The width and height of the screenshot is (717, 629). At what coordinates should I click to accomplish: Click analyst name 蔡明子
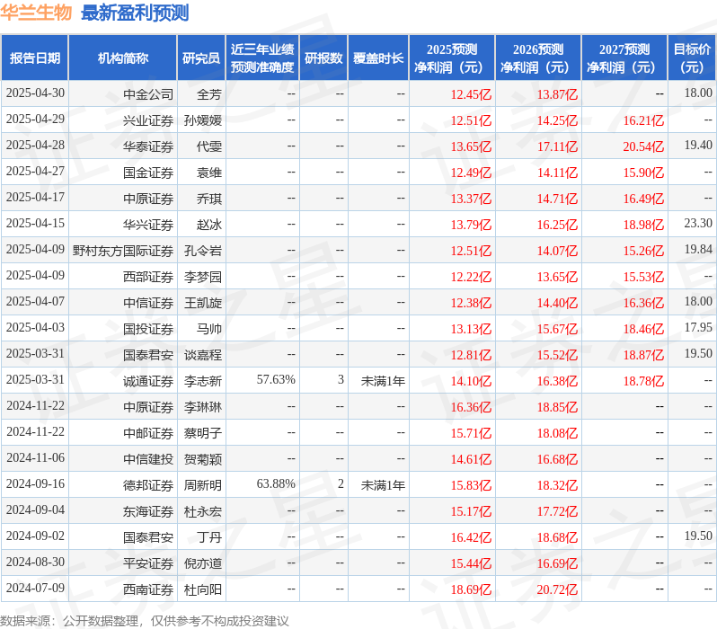[x=202, y=433]
